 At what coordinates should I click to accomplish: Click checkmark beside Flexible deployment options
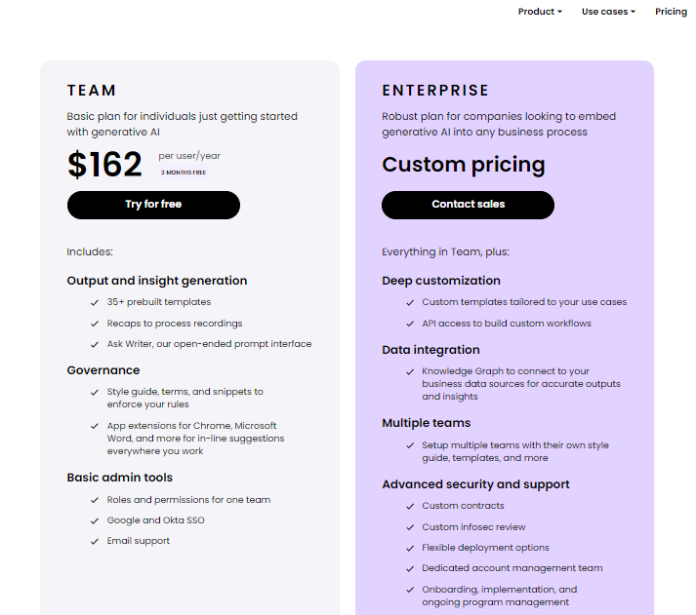[410, 548]
